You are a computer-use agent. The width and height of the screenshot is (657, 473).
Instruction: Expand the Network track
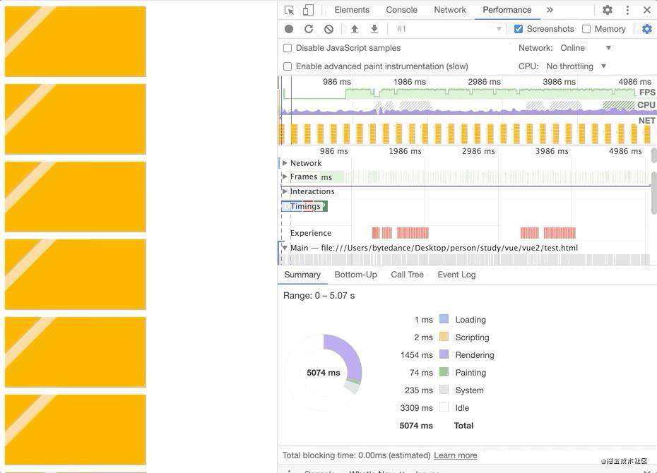(x=285, y=163)
